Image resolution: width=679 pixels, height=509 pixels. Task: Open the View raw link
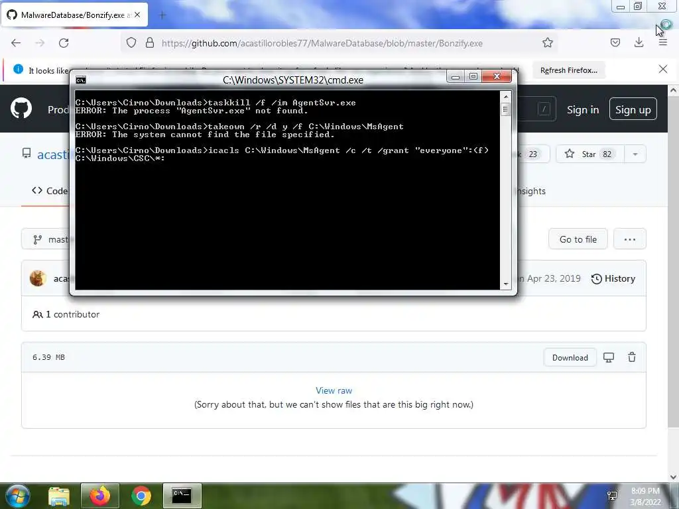[x=334, y=390]
